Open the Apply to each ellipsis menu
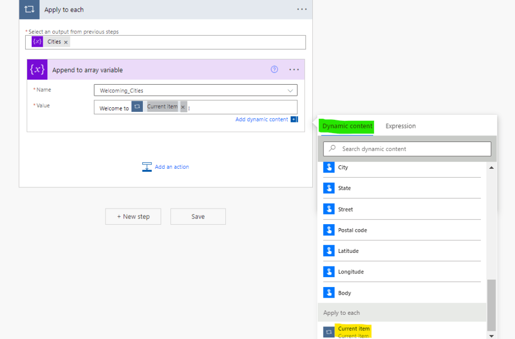 click(301, 10)
